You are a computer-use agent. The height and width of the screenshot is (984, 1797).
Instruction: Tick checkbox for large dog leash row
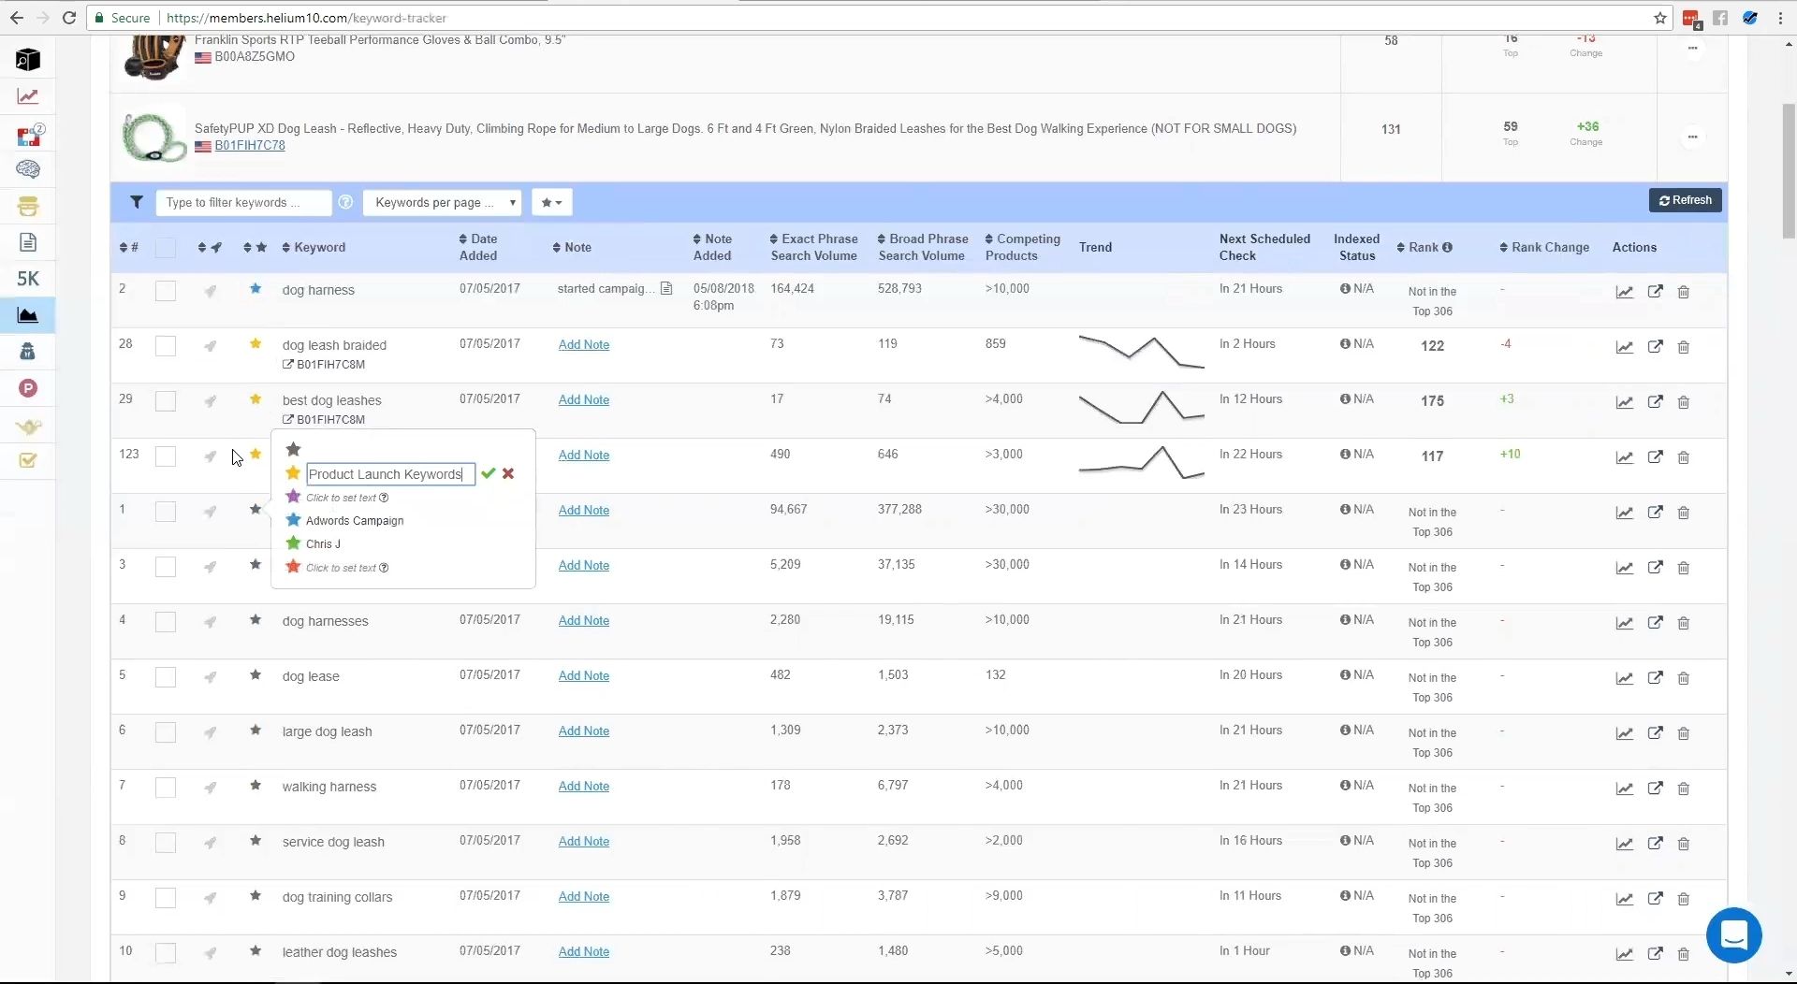166,732
